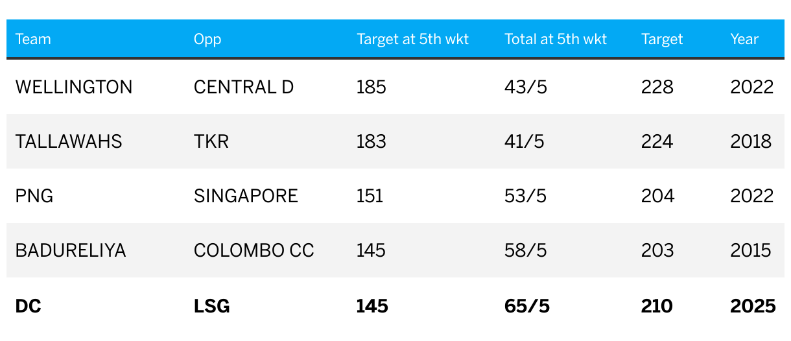Click the TKR opponent cell

(211, 141)
